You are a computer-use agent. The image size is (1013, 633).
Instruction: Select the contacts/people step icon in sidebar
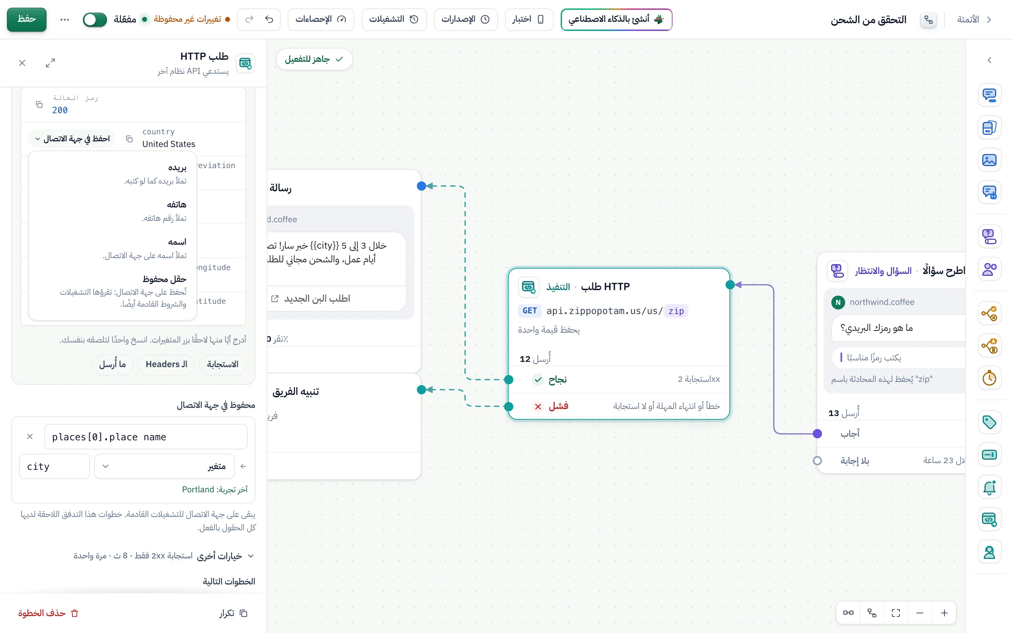[x=989, y=269]
